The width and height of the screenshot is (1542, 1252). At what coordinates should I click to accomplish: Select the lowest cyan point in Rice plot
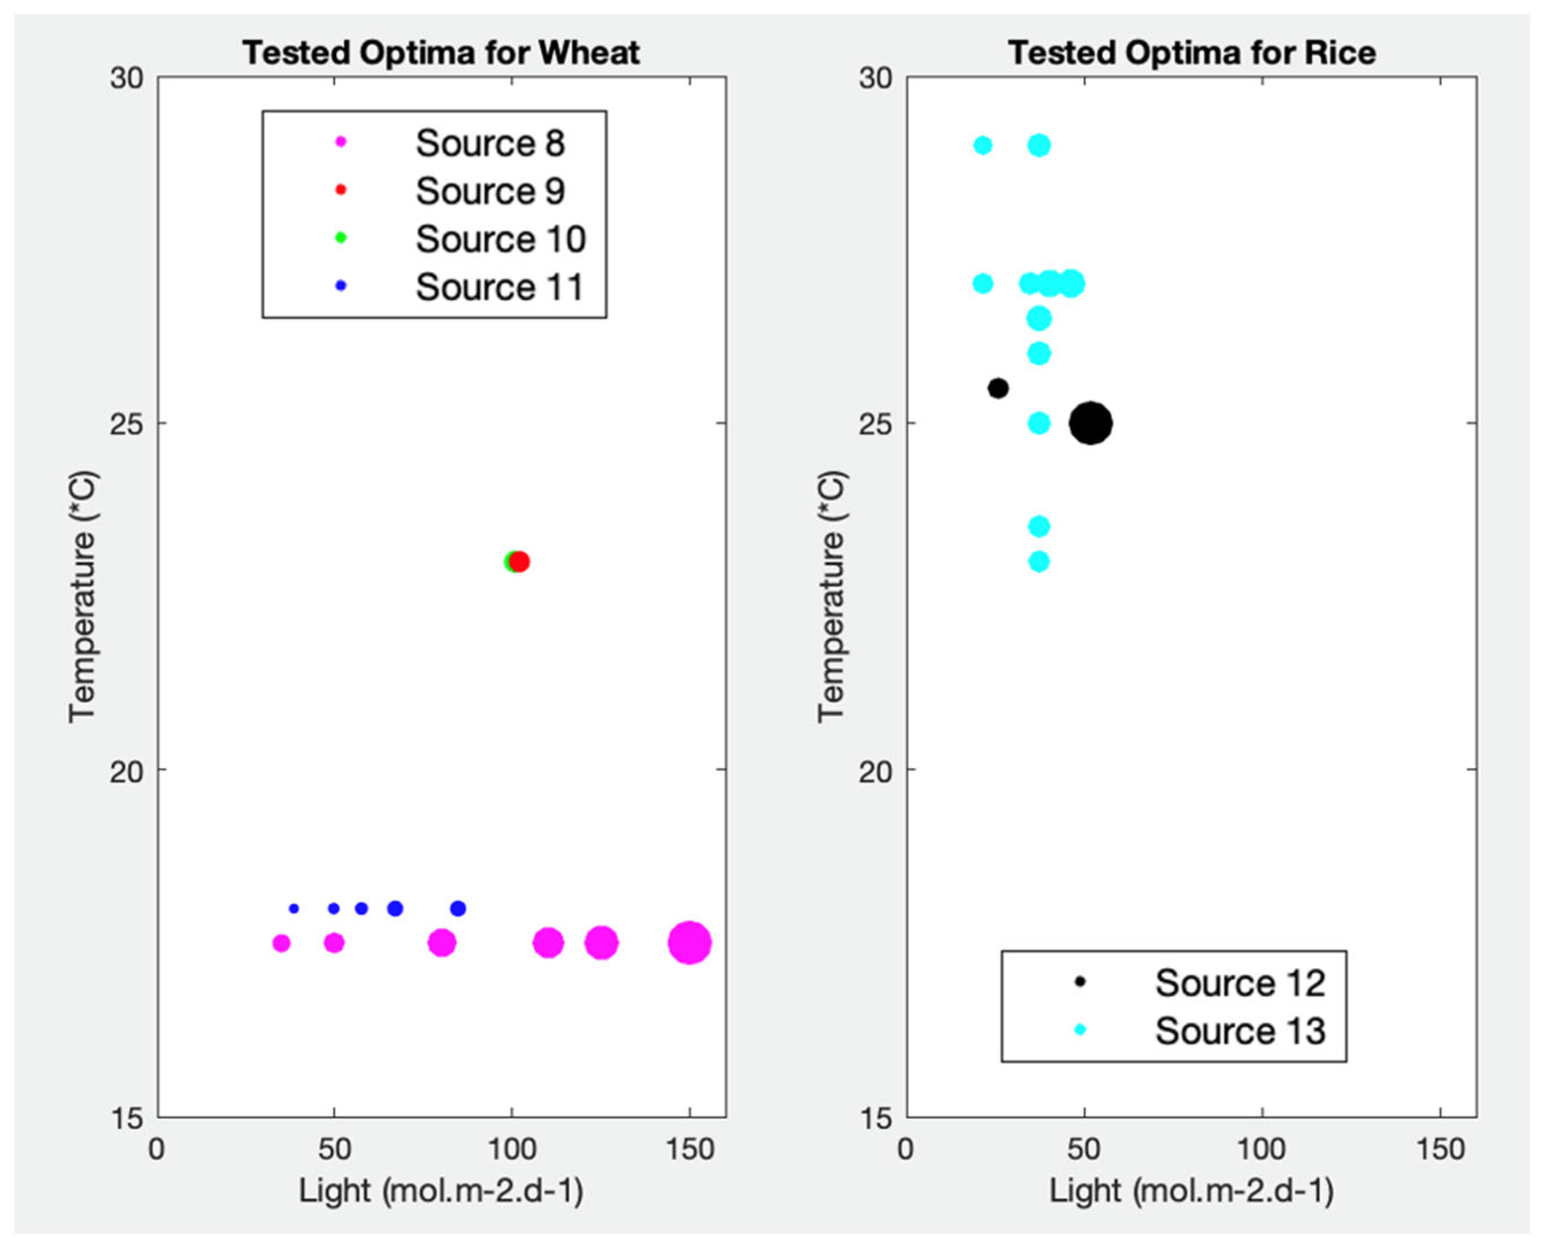1038,561
